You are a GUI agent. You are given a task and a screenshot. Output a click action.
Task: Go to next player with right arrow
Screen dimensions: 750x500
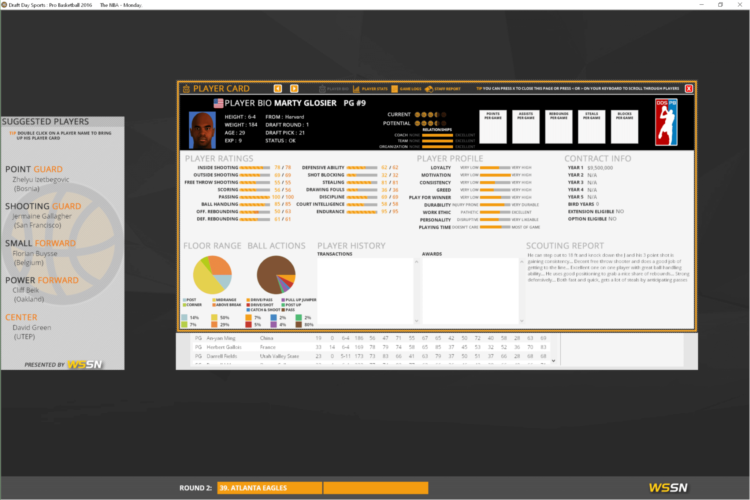click(294, 89)
